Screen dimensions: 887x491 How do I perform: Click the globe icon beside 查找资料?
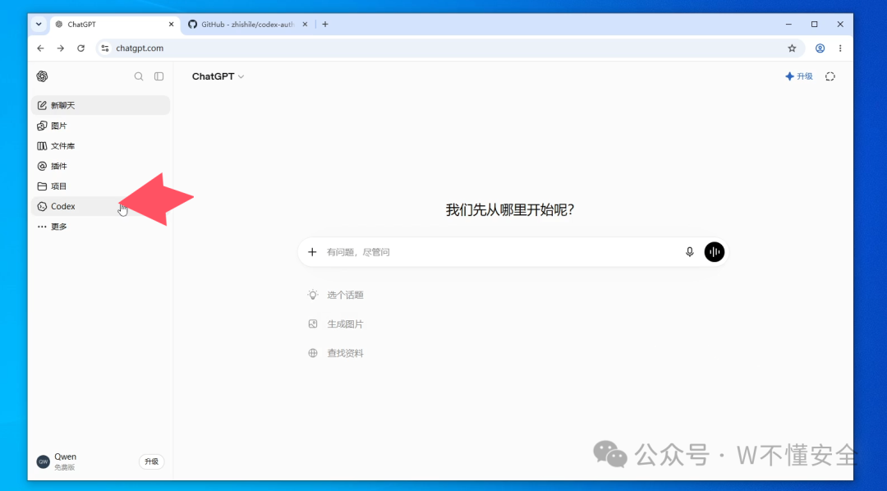click(x=313, y=353)
